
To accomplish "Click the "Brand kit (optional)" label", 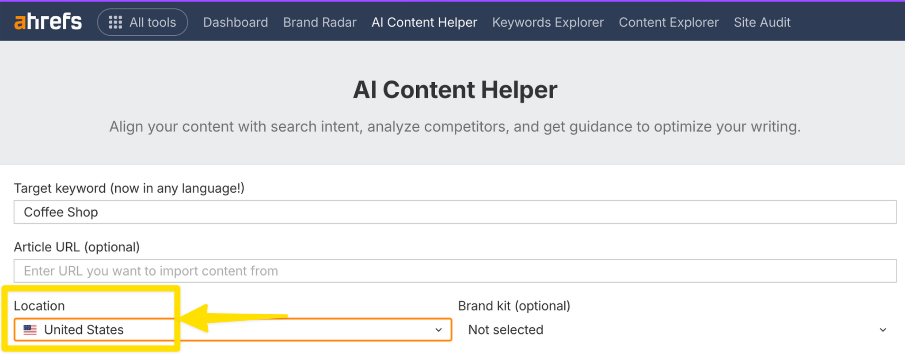I will click(514, 306).
